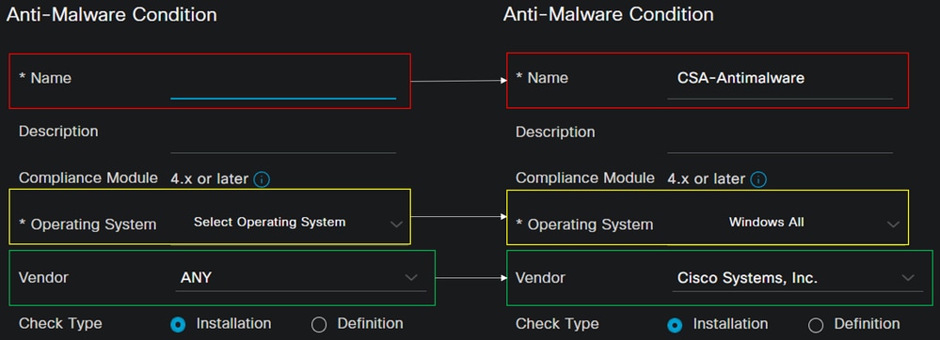Click the chevron arrow beside Cisco Systems, Inc.
The width and height of the screenshot is (940, 340).
[x=908, y=278]
